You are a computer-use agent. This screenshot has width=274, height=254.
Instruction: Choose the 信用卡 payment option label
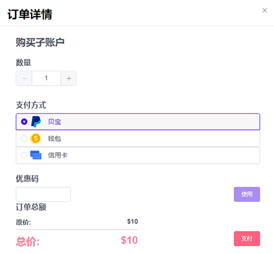pos(58,155)
